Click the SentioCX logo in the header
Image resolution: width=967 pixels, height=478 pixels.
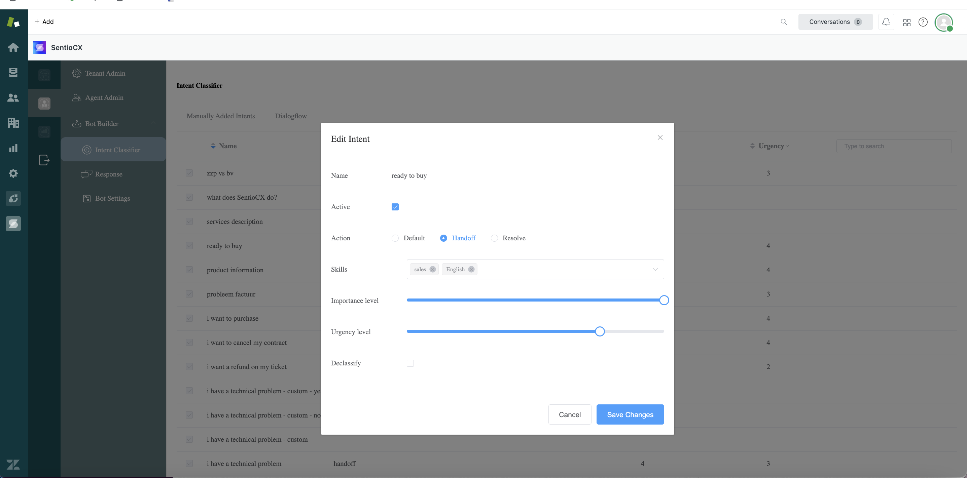click(x=40, y=48)
